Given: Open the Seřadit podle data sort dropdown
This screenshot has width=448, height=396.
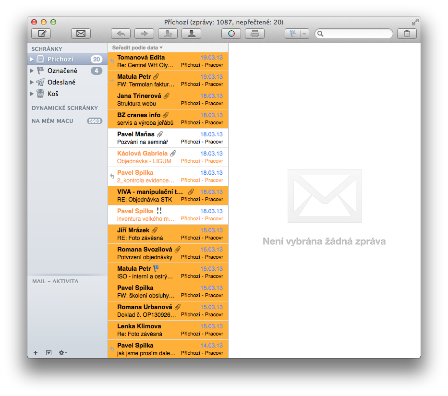Looking at the screenshot, I should pyautogui.click(x=137, y=48).
